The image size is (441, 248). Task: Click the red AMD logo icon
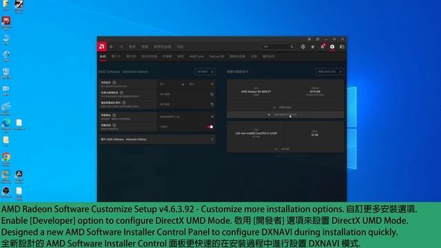(102, 47)
